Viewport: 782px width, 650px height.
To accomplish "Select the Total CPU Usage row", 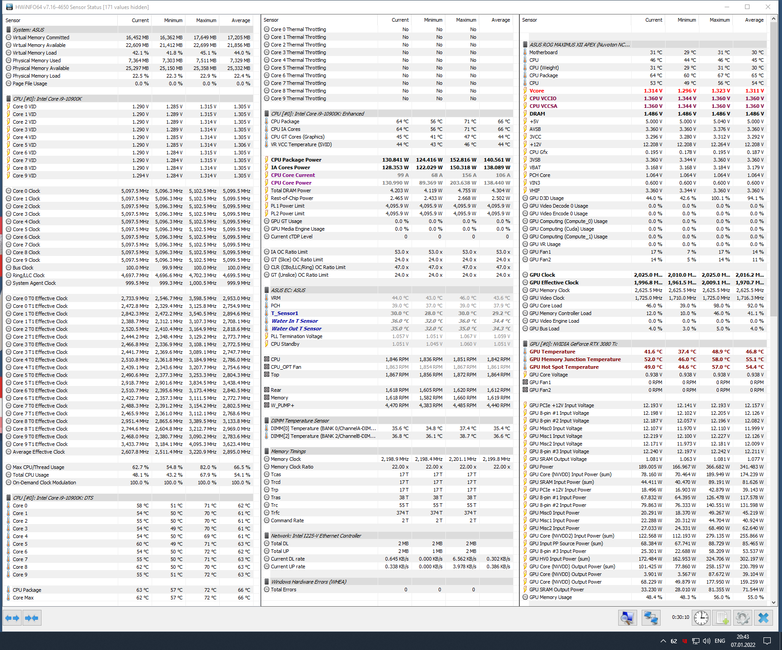I will click(129, 475).
